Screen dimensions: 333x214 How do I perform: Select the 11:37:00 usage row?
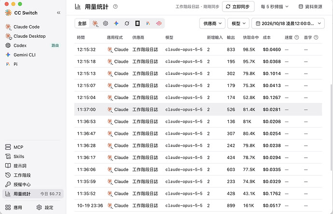(198, 110)
